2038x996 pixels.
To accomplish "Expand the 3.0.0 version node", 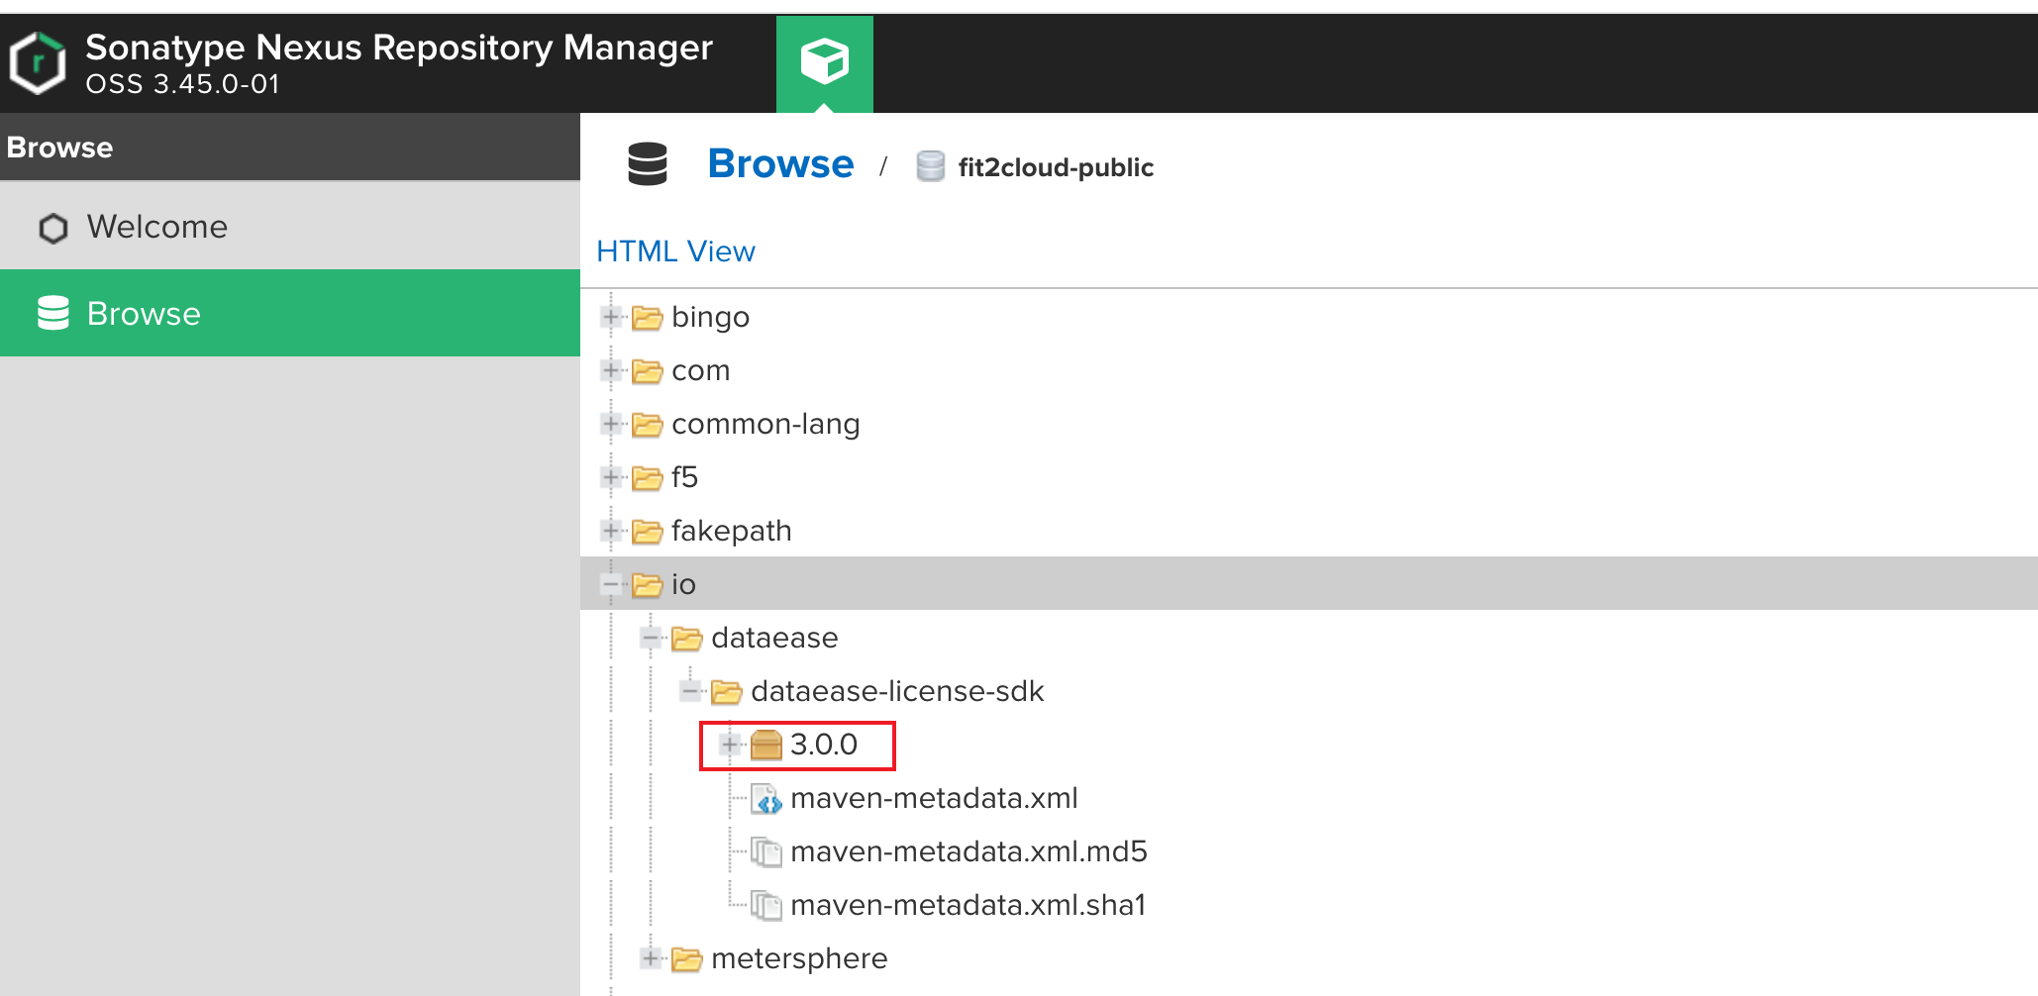I will point(730,745).
